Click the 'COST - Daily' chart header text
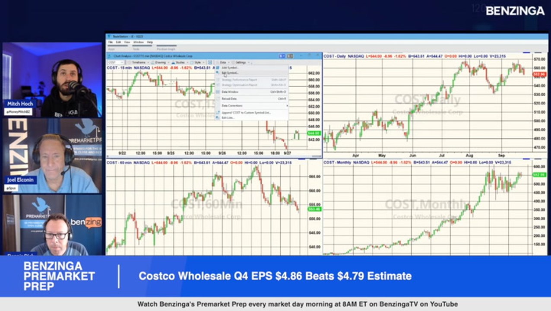The width and height of the screenshot is (551, 311). pos(334,56)
